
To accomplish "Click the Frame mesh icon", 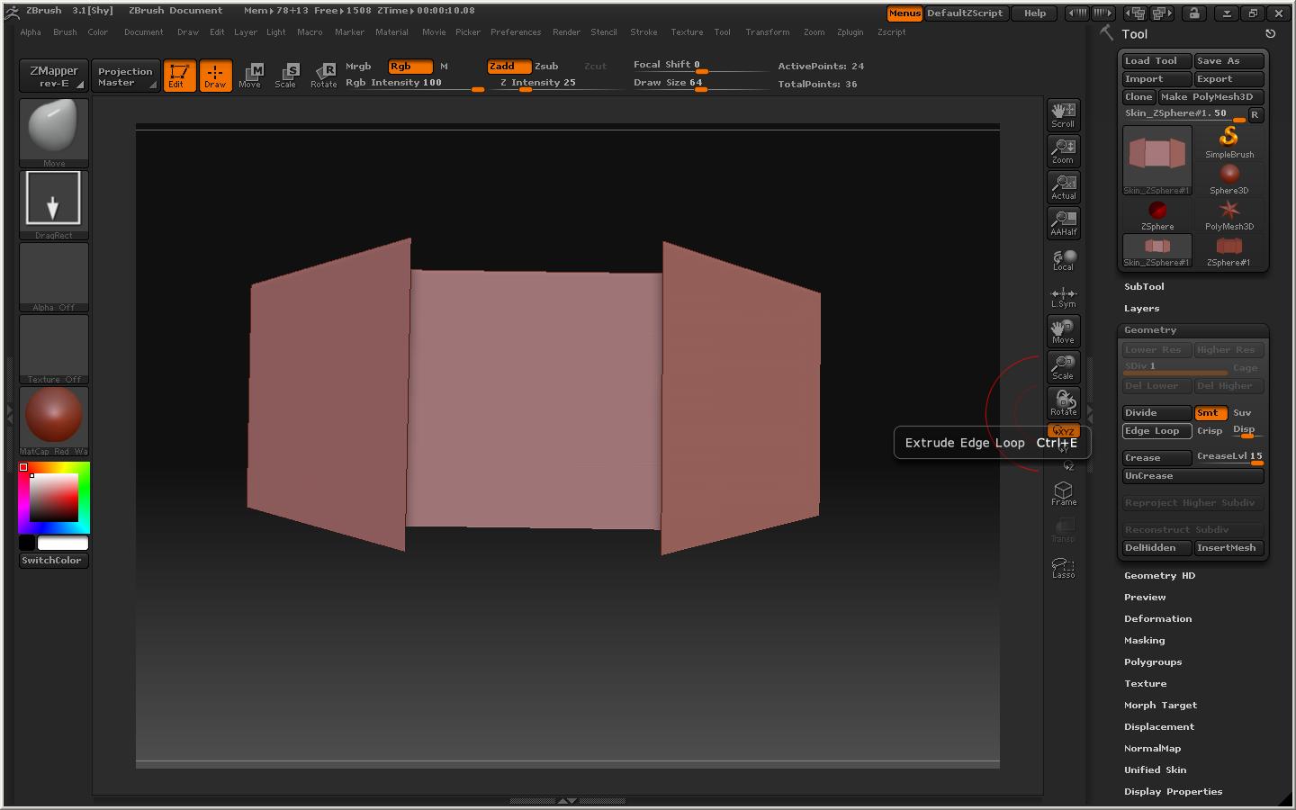I will point(1063,493).
